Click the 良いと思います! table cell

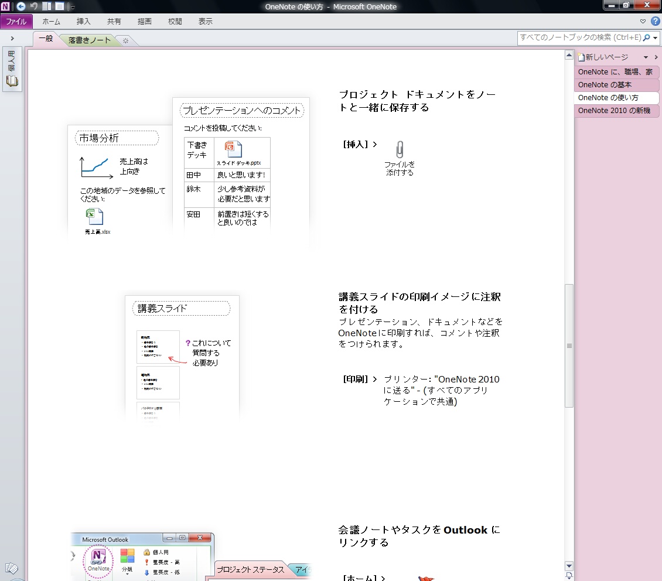click(x=242, y=175)
